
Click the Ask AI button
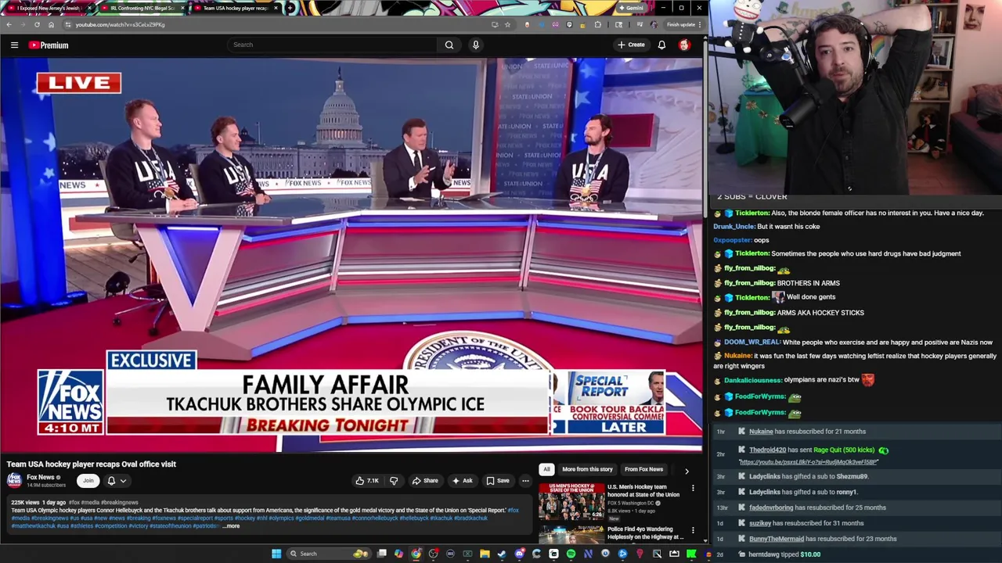[462, 481]
